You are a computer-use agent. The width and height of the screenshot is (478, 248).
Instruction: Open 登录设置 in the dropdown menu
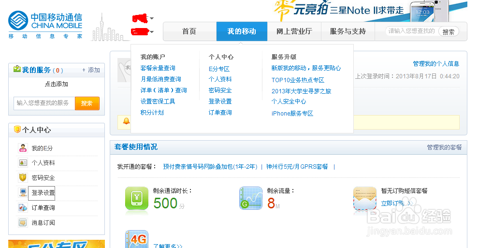[x=220, y=101]
